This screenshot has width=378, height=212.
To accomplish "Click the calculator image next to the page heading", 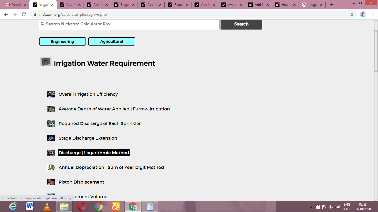I will pyautogui.click(x=46, y=62).
